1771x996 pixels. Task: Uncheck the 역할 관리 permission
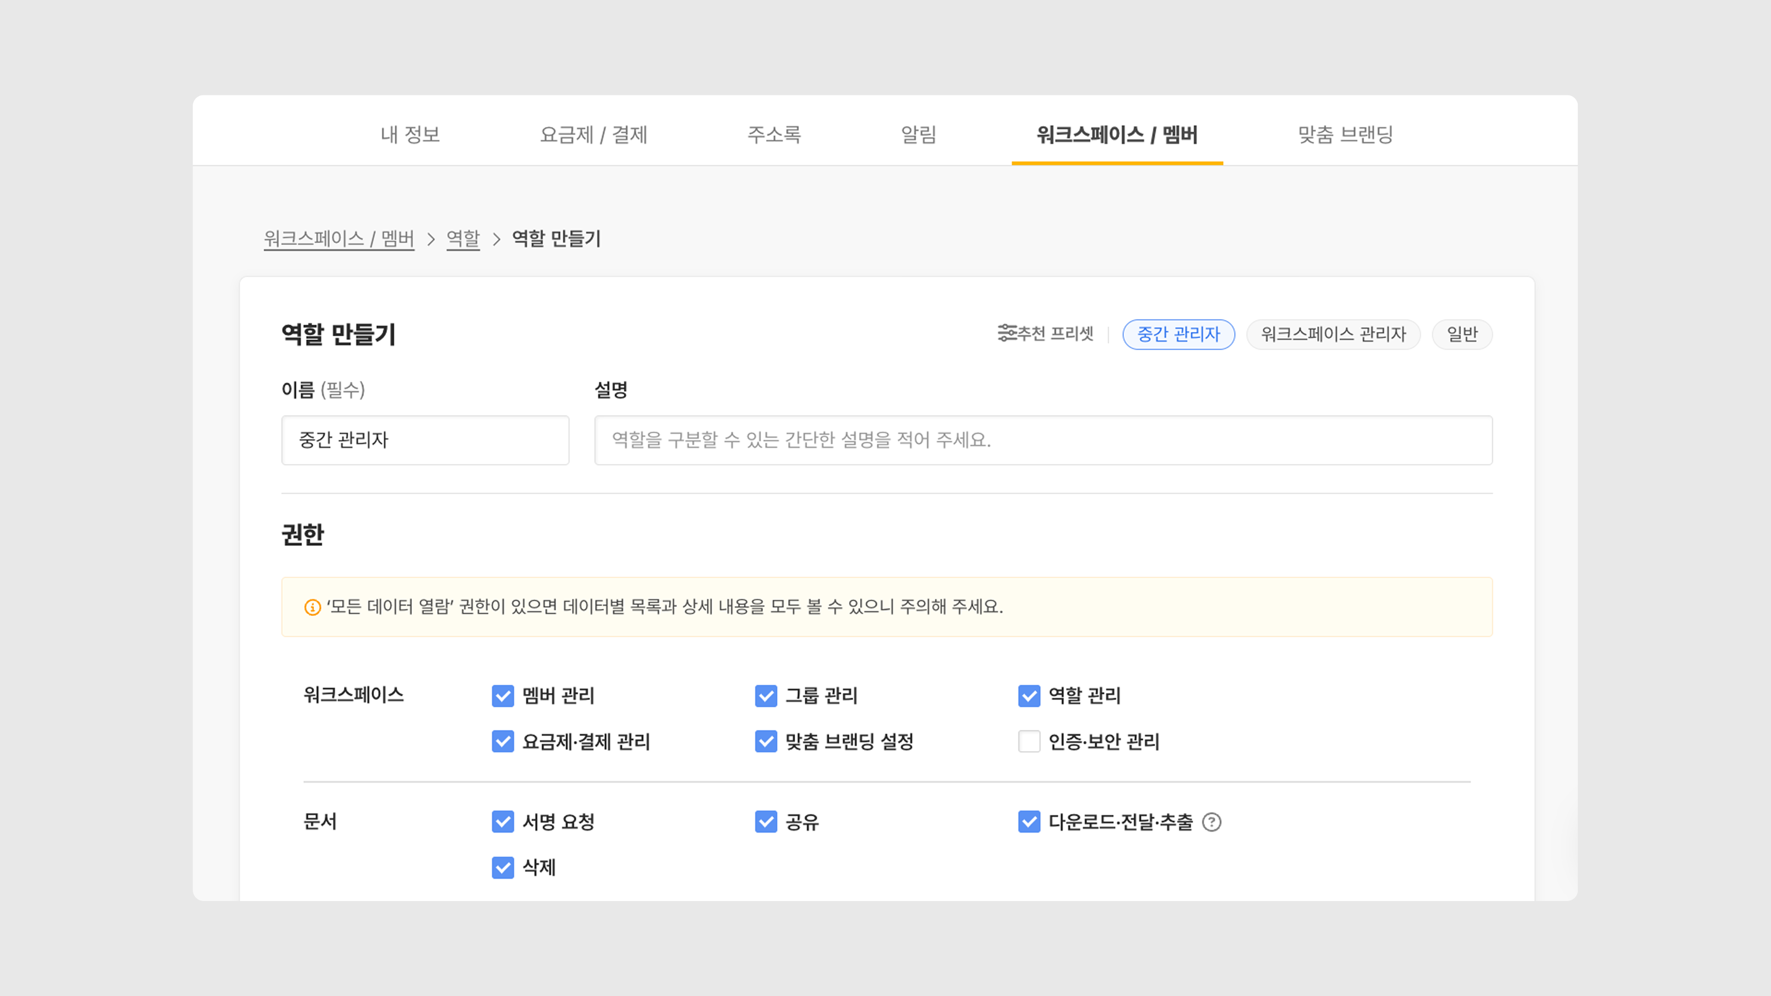coord(1028,696)
